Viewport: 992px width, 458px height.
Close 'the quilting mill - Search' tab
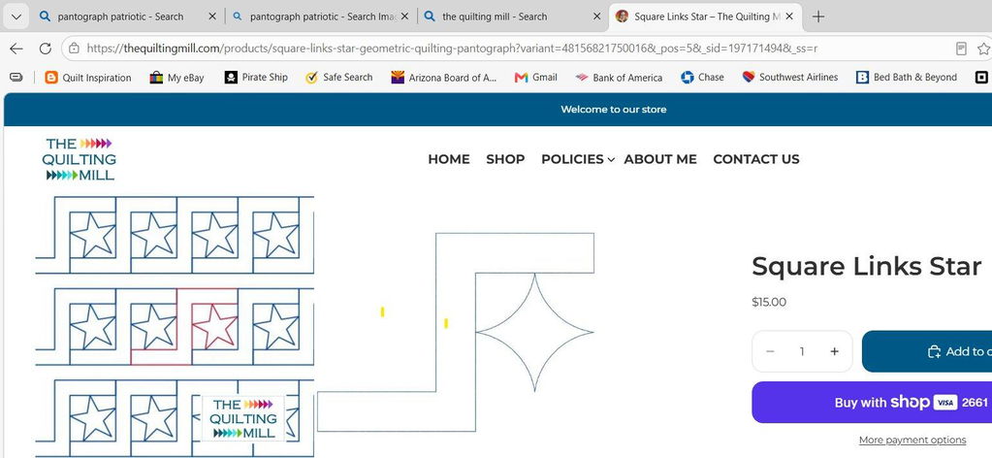596,16
